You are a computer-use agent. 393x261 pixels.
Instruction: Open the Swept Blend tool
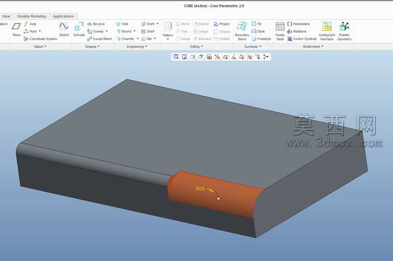(99, 39)
